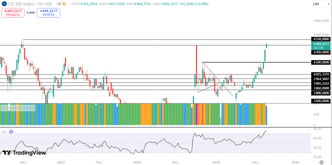This screenshot has width=332, height=165.
Task: Open chart settings gear icon
Action: pos(321,162)
